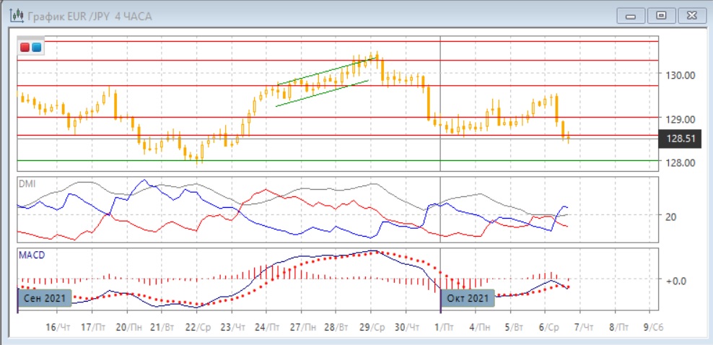713x345 pixels.
Task: Click the Сен 2021 month marker
Action: [x=43, y=298]
